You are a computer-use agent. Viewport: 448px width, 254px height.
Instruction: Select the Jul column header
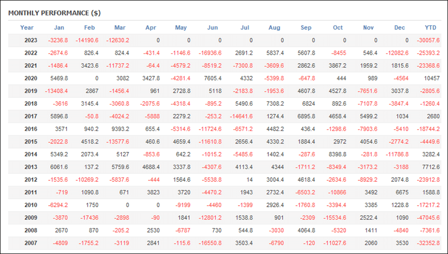click(x=245, y=28)
